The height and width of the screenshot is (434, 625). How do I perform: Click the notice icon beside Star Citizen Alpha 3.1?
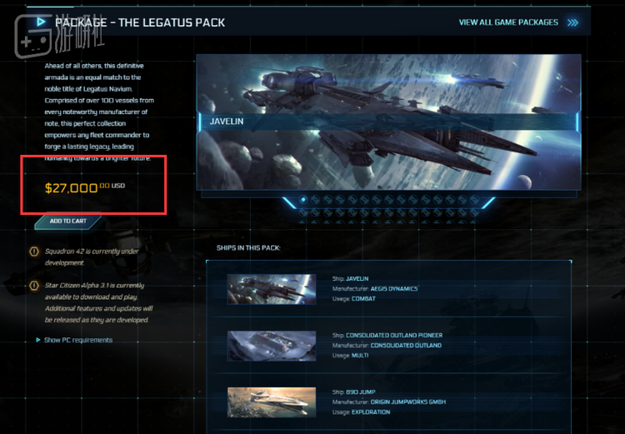pos(34,286)
